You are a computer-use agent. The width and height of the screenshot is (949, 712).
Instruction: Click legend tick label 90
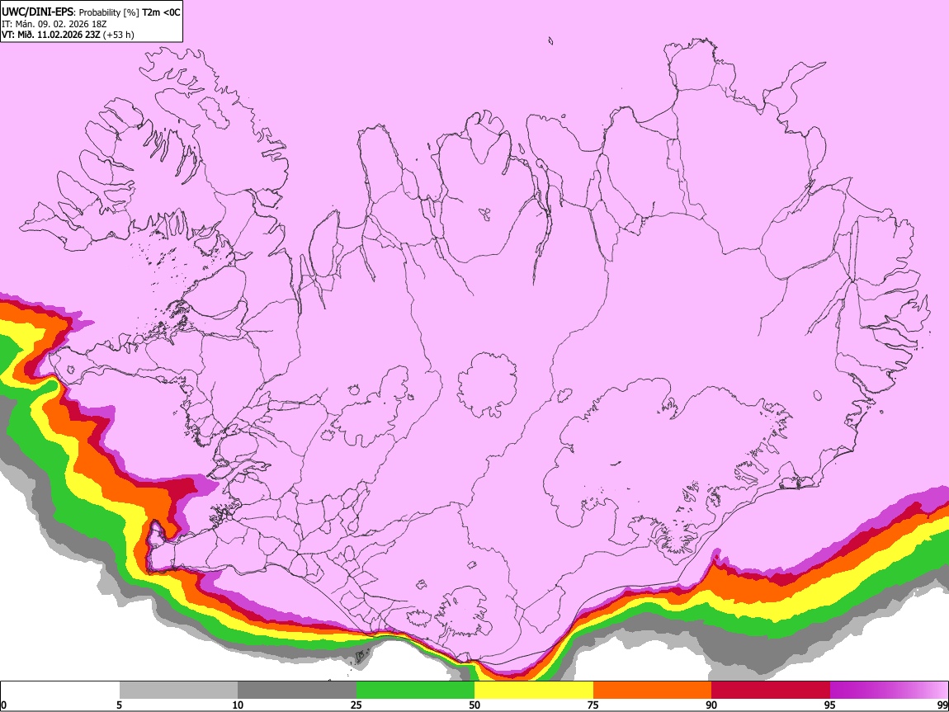coord(711,705)
